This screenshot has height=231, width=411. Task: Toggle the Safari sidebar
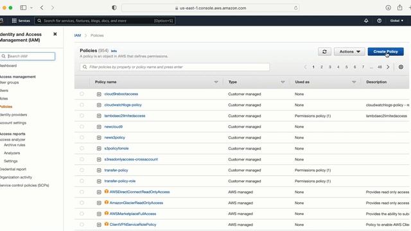pyautogui.click(x=23, y=8)
